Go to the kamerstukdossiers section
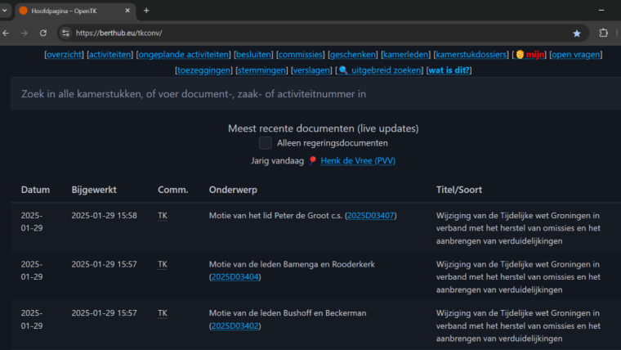This screenshot has height=350, width=621. (470, 55)
